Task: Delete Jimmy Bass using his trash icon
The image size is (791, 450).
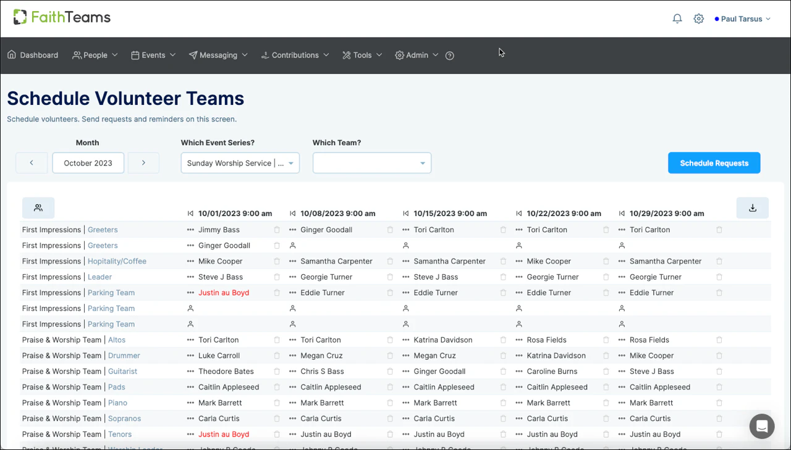Action: (276, 229)
